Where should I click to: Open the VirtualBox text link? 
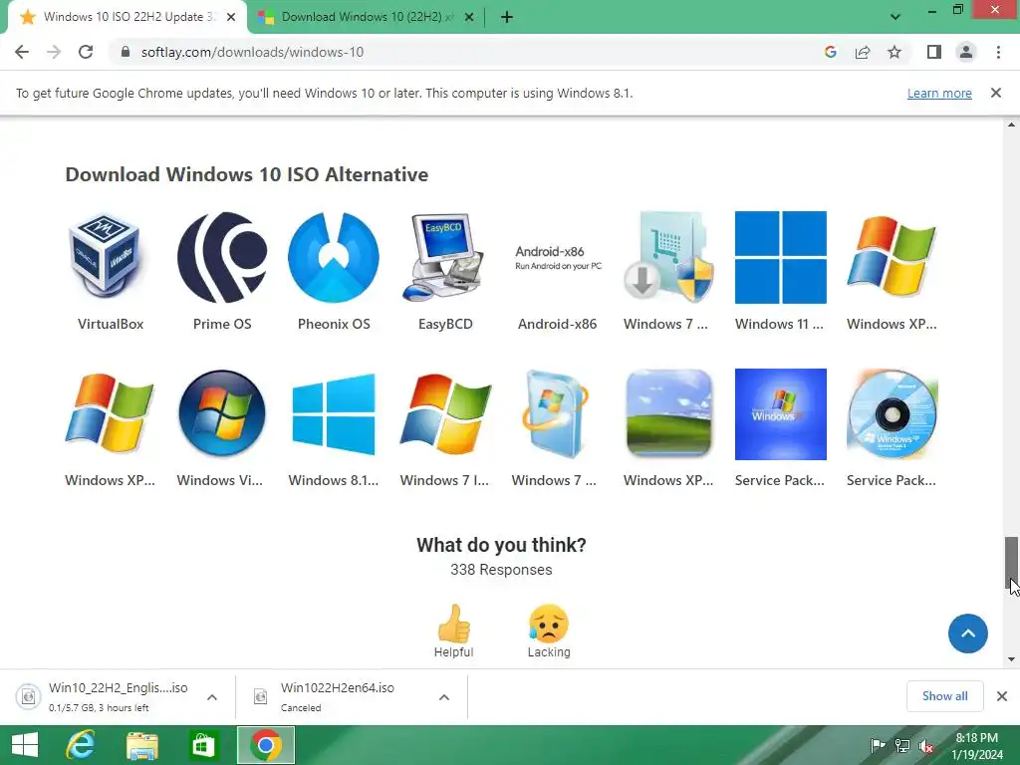111,324
